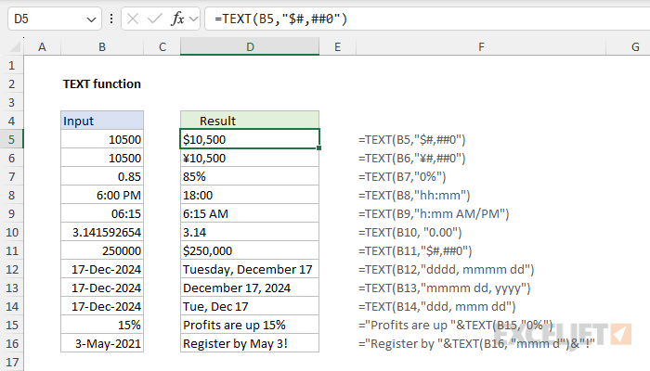Screen dimensions: 650x371
Task: Click formula text =TEXT(B14,"ddd, mmm dd")
Action: (x=437, y=307)
